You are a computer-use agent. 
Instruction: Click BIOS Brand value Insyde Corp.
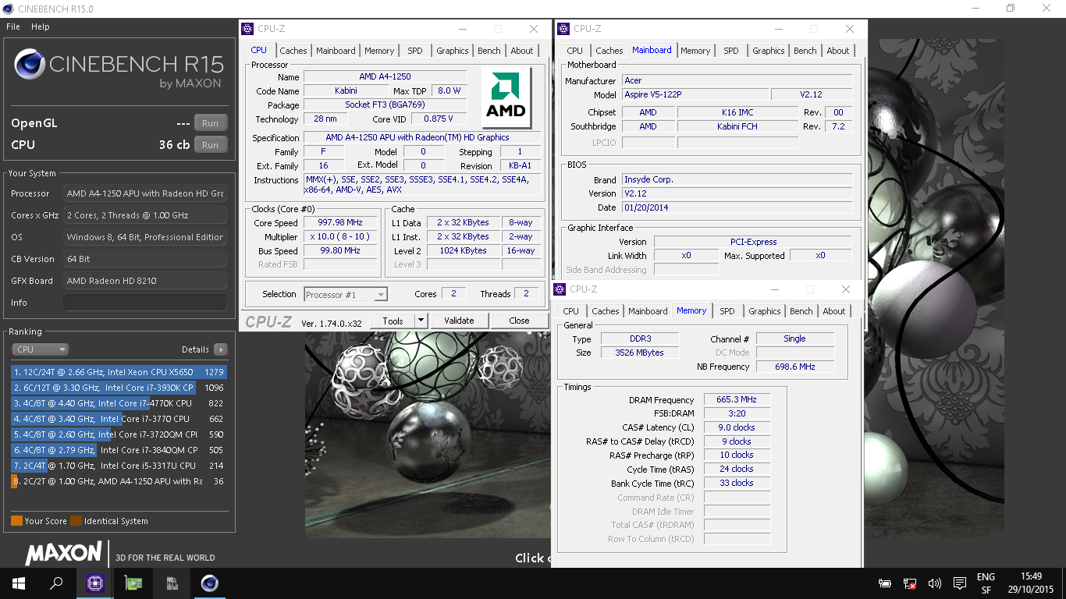[x=737, y=179]
